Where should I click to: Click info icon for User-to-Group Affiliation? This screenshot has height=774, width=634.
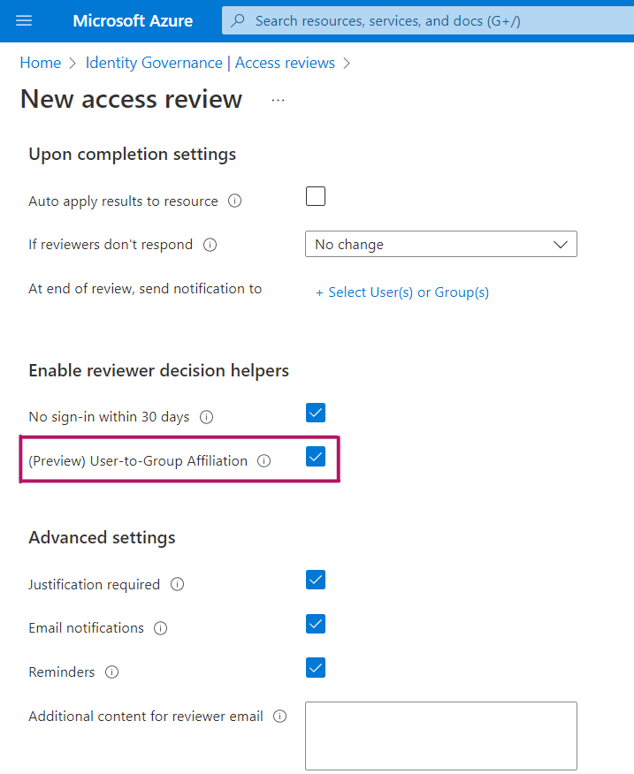tap(264, 460)
